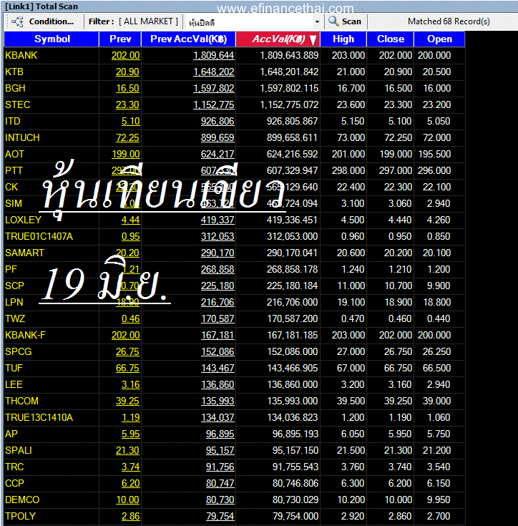Sort by Close column header
518x526 pixels.
pyautogui.click(x=390, y=39)
